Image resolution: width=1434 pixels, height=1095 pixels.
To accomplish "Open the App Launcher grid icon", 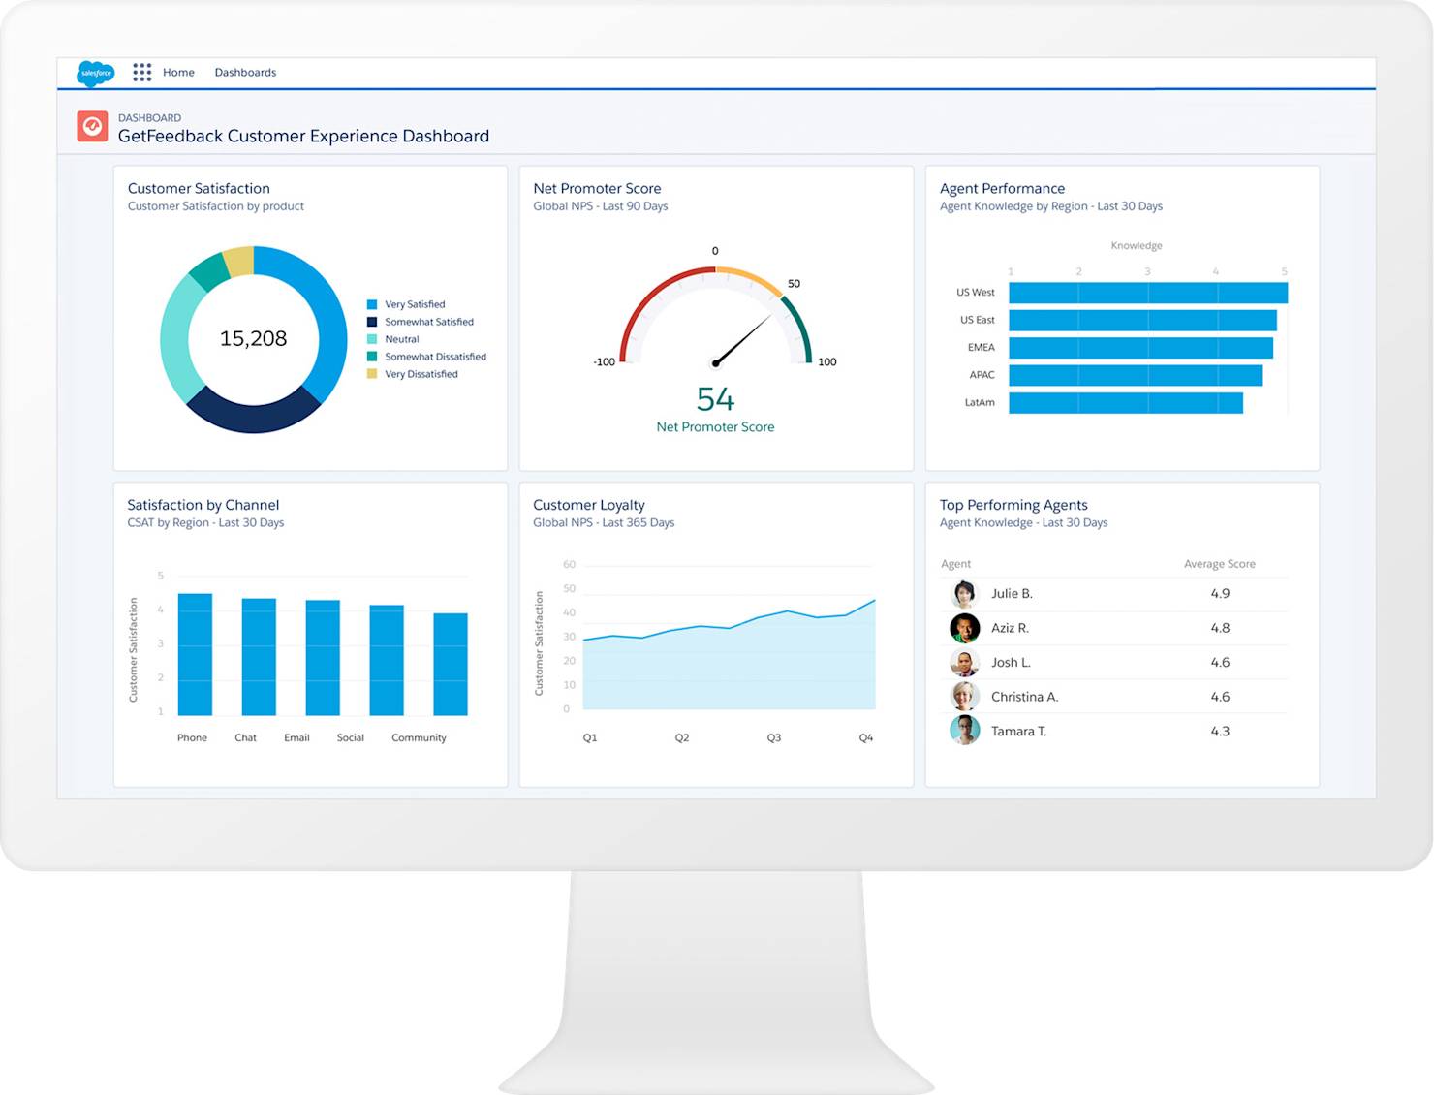I will [141, 72].
